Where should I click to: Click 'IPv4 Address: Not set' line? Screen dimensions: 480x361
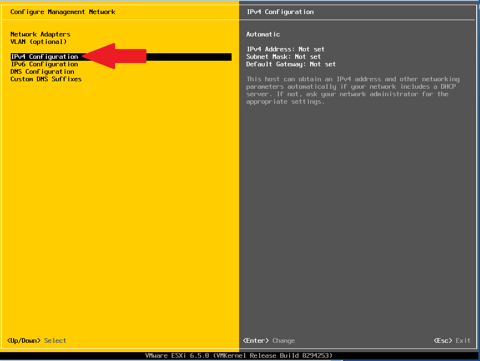[x=285, y=49]
